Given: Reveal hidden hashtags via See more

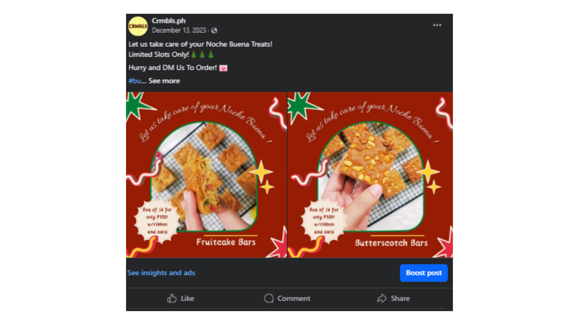Looking at the screenshot, I should pyautogui.click(x=164, y=81).
